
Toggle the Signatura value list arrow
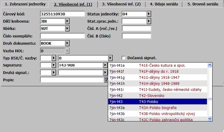105,65
